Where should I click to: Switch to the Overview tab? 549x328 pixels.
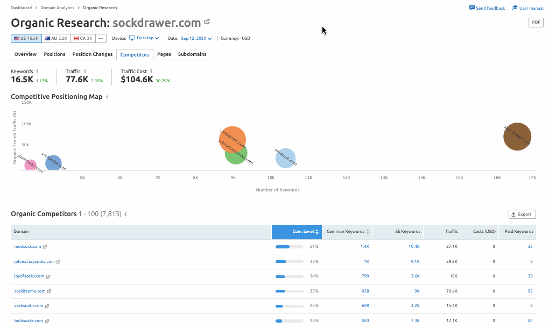[25, 54]
